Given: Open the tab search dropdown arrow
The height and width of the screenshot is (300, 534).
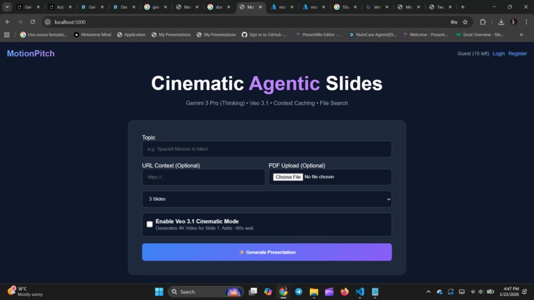Looking at the screenshot, I should pos(7,7).
